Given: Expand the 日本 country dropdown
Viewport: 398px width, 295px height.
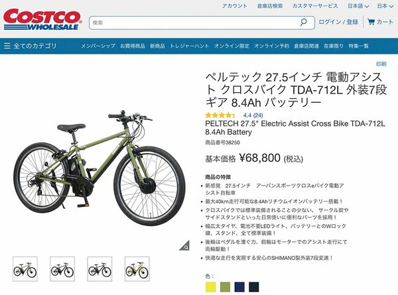Looking at the screenshot, I should point(385,6).
